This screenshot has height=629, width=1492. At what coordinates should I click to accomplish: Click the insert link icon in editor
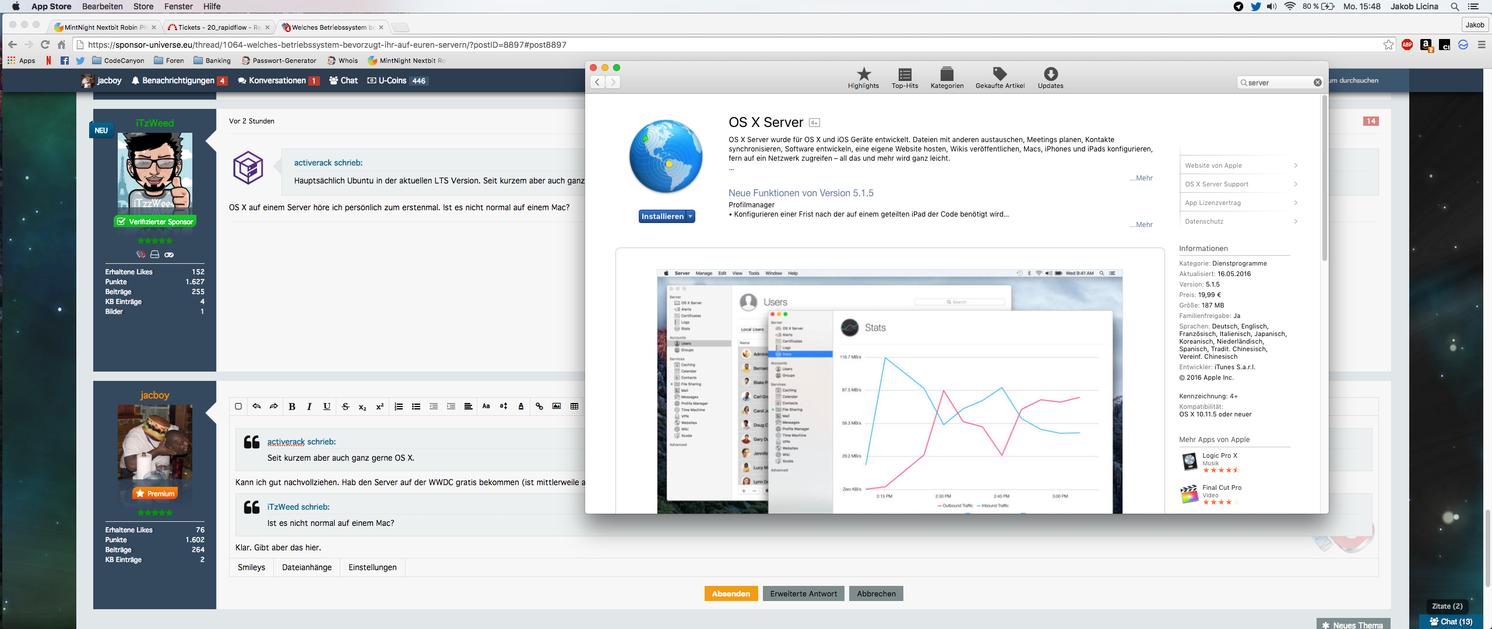(x=539, y=407)
